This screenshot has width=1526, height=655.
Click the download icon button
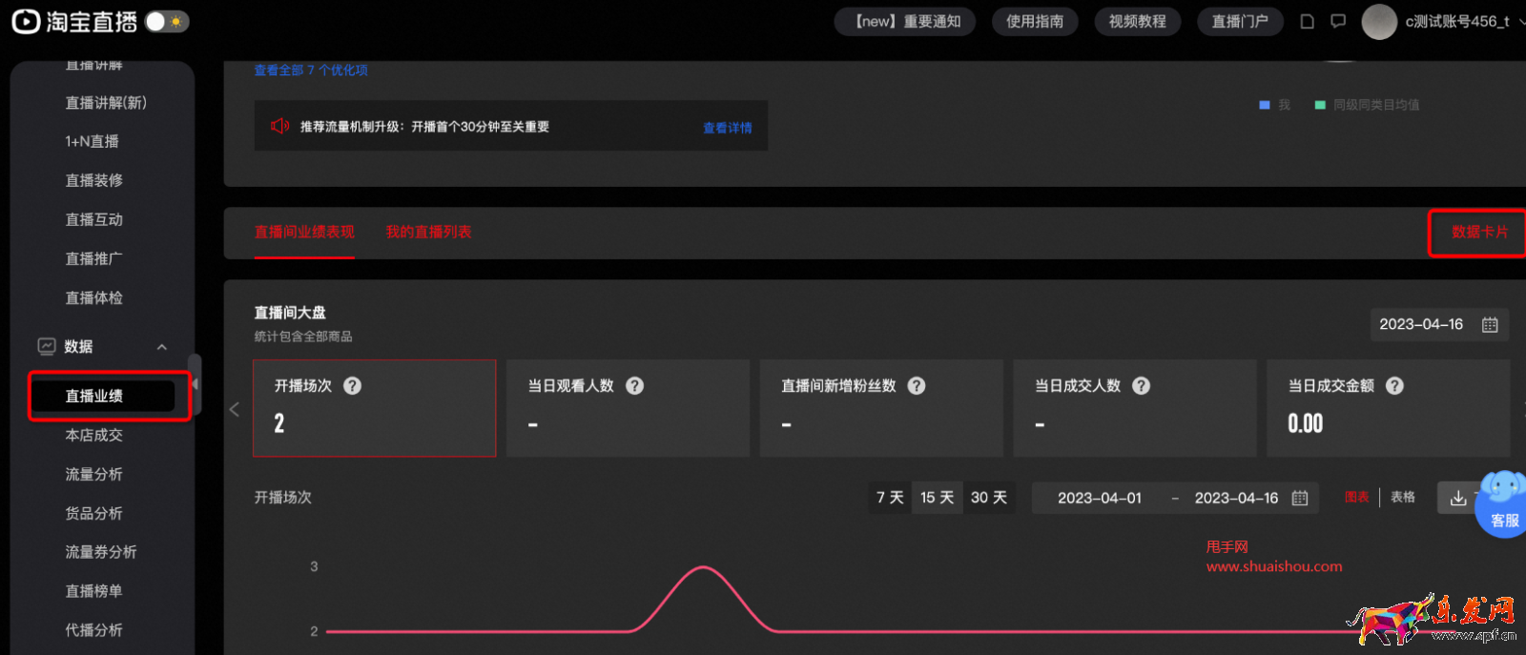[x=1458, y=498]
